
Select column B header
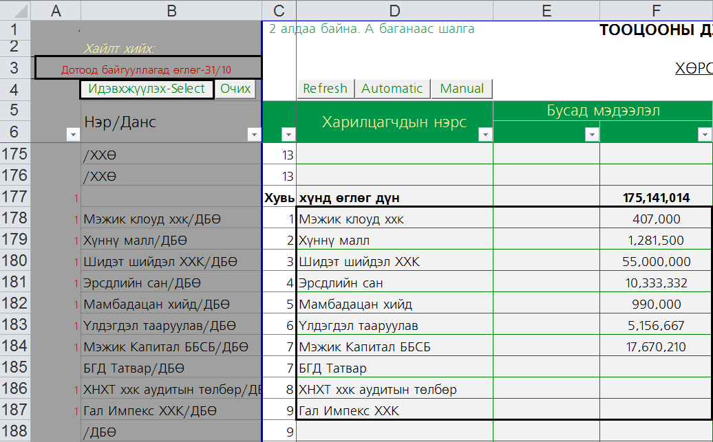[171, 10]
